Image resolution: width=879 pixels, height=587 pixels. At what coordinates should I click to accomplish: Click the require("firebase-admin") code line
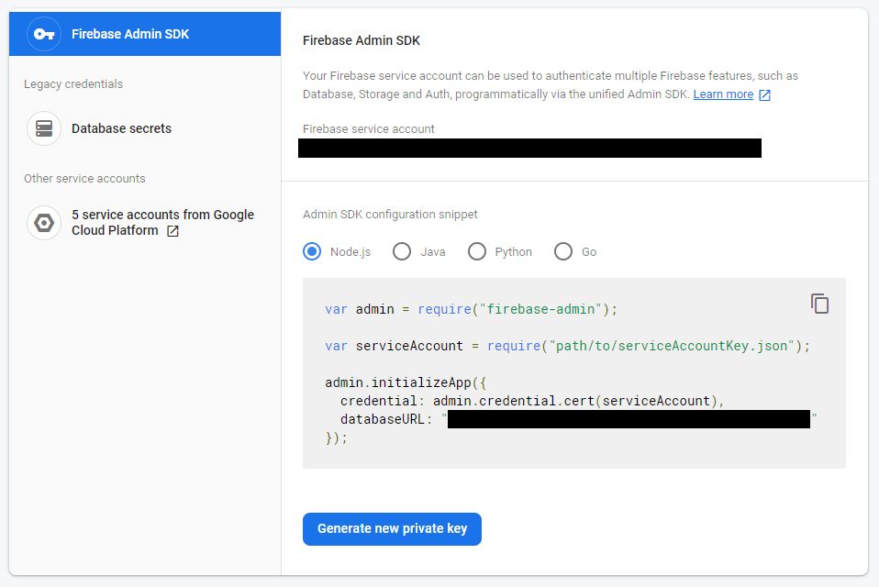coord(471,309)
